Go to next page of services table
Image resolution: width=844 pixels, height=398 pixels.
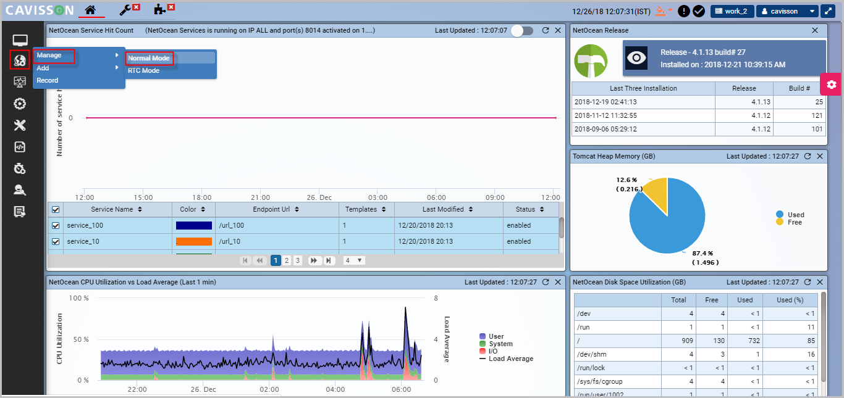pos(314,260)
